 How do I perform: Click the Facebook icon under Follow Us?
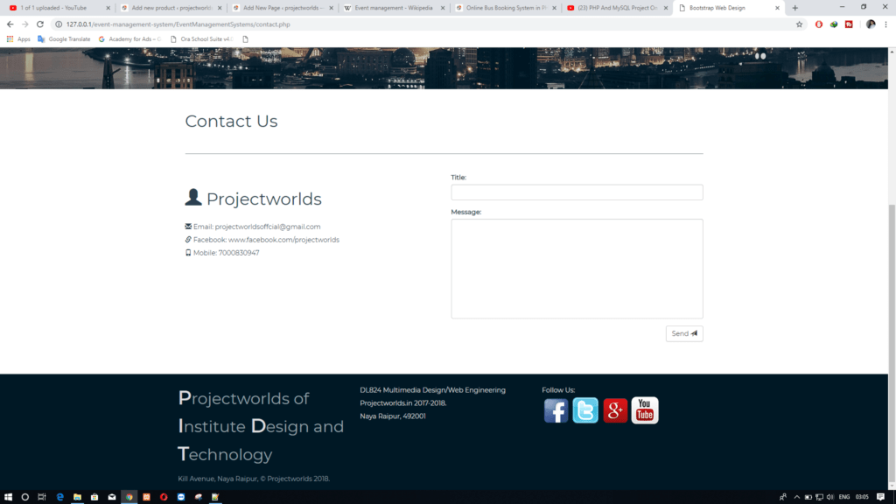556,410
